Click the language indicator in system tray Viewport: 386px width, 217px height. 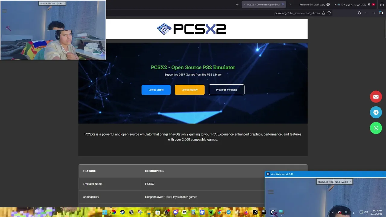pos(354,213)
